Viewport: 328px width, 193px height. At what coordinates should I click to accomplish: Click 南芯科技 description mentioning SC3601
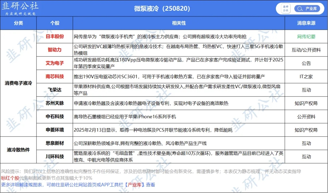pos(169,77)
